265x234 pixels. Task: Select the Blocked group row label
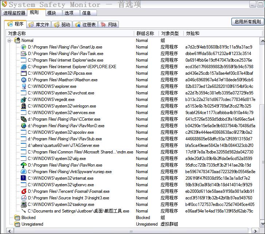click(x=28, y=218)
